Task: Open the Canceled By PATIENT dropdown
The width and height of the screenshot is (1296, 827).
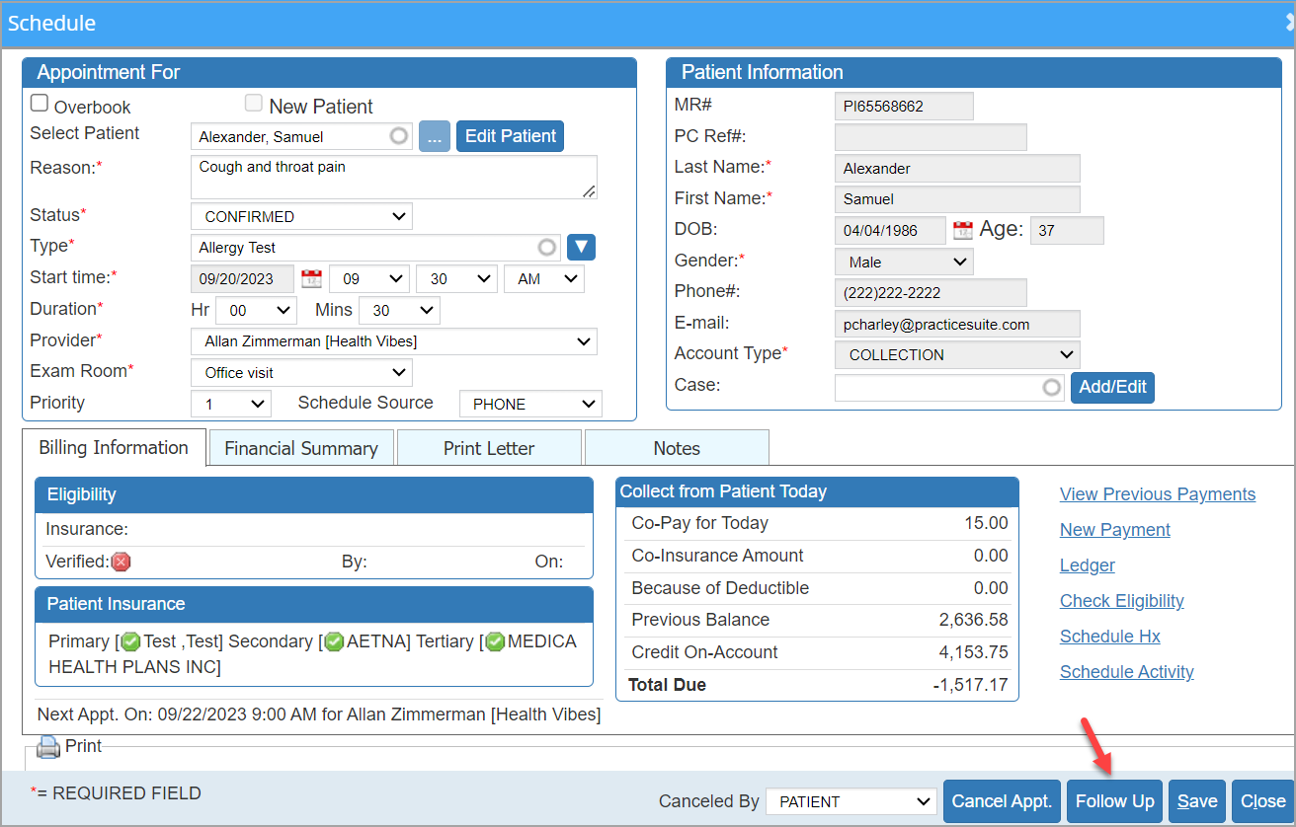Action: tap(851, 801)
